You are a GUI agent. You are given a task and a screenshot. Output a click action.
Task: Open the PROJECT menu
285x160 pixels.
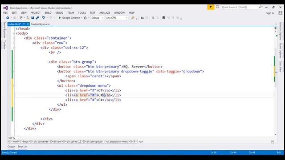[36, 13]
